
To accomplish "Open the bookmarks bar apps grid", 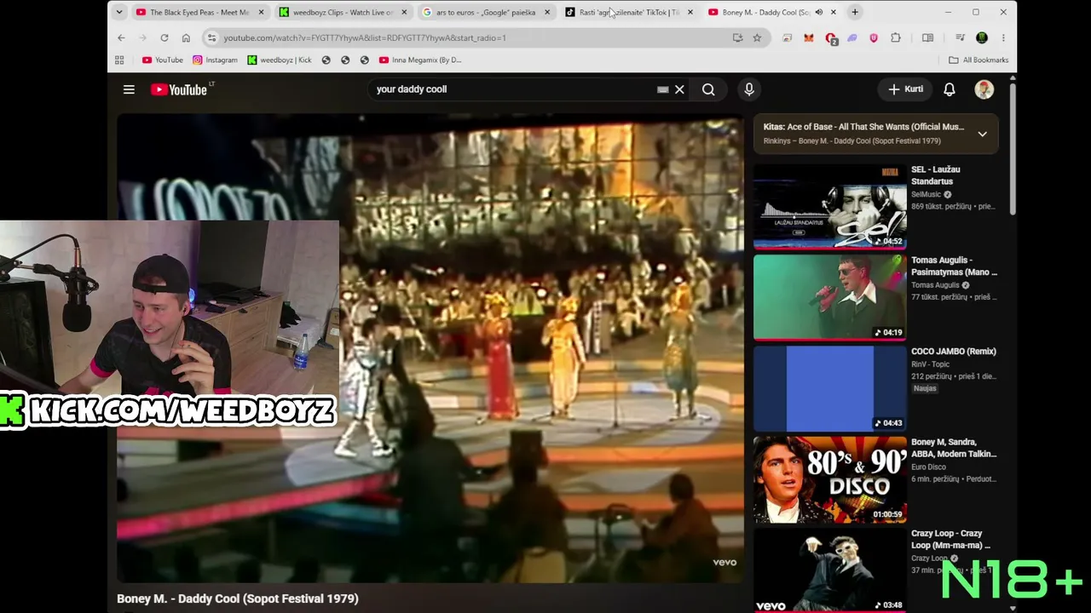I will pos(119,60).
